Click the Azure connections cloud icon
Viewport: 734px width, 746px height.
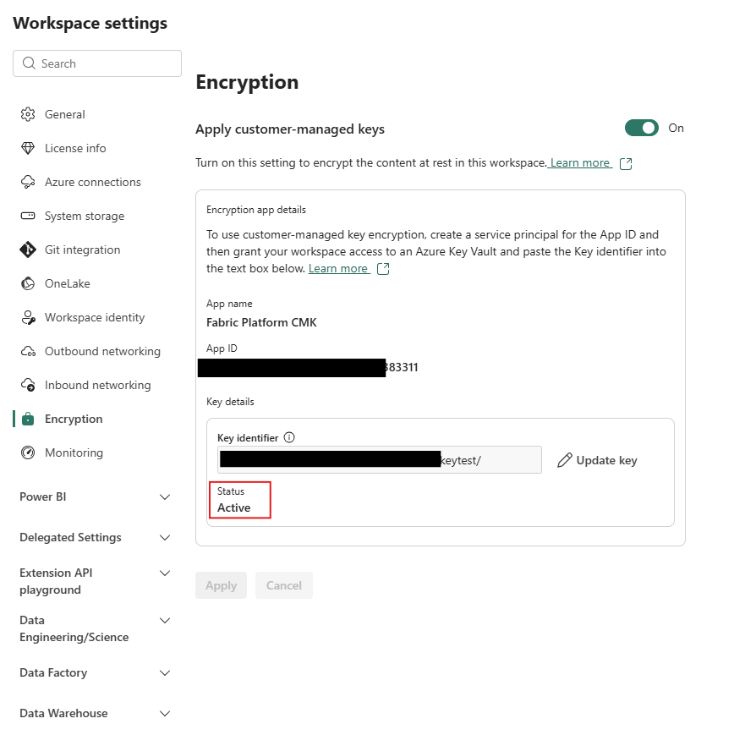28,182
